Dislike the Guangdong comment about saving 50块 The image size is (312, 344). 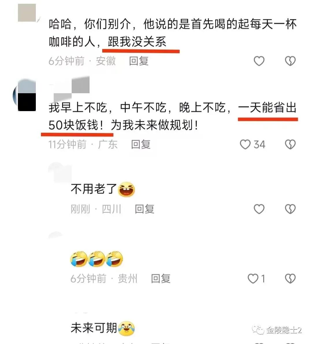coord(290,145)
